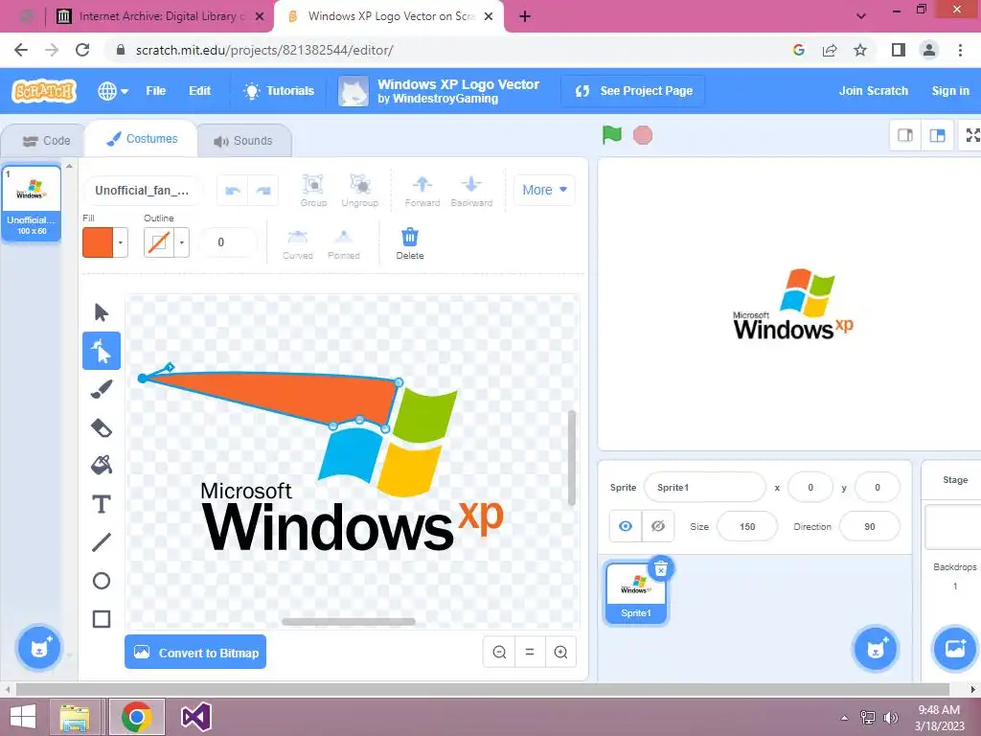Delete the selected point with trash icon
The height and width of the screenshot is (736, 981).
(410, 243)
